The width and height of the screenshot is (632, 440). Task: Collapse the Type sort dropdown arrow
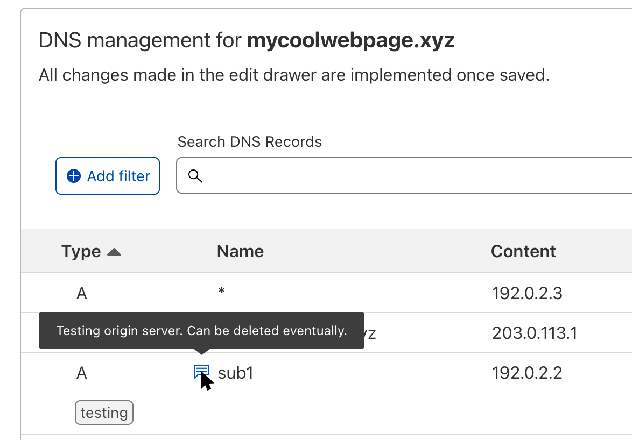pos(115,251)
